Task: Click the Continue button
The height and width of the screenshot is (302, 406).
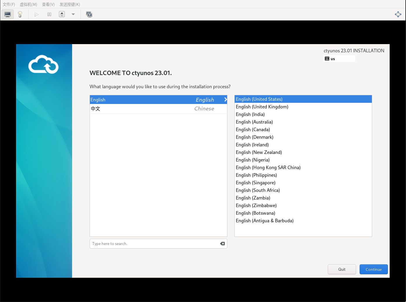Action: [374, 269]
